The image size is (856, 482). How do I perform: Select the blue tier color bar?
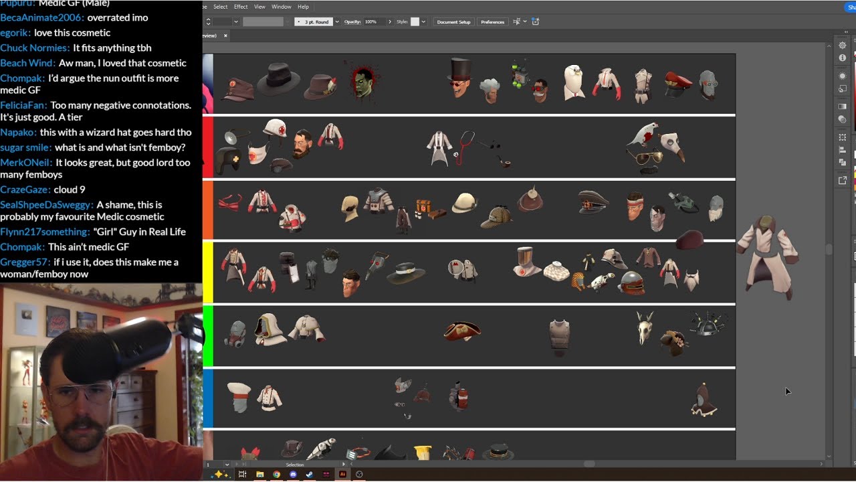coord(208,399)
